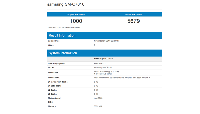
Task: Select the 'Multi-Core Score' header label
Action: click(133, 14)
